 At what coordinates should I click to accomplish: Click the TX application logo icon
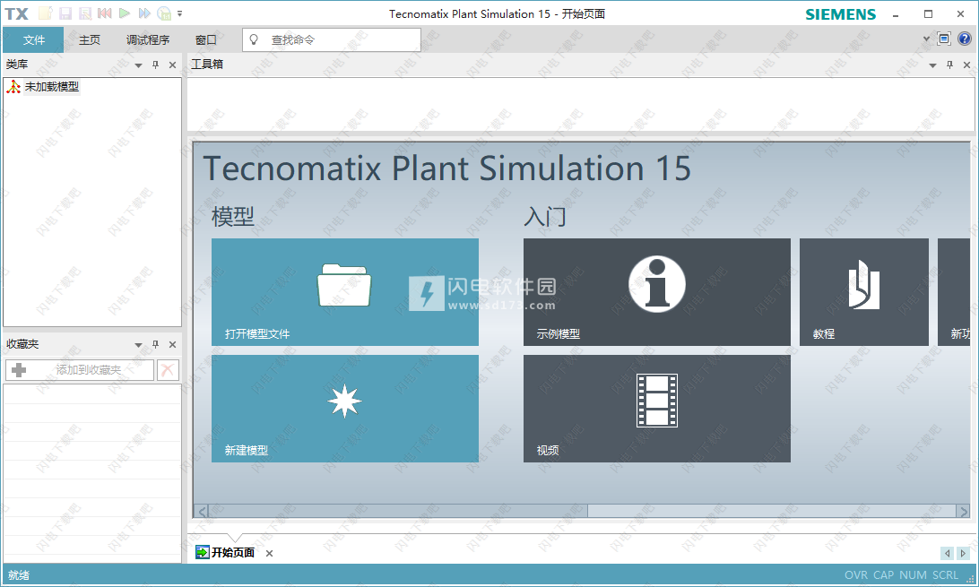pyautogui.click(x=17, y=13)
